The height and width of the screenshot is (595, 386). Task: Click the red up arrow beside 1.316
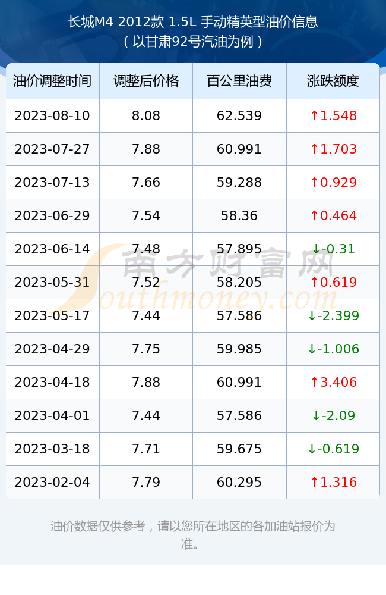(314, 483)
